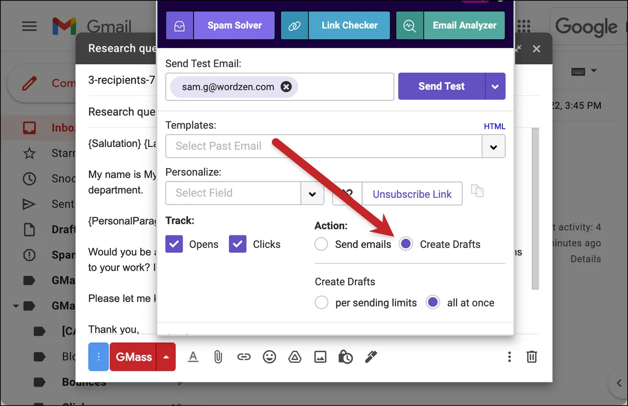Open text formatting options icon
The image size is (628, 406).
click(x=193, y=357)
